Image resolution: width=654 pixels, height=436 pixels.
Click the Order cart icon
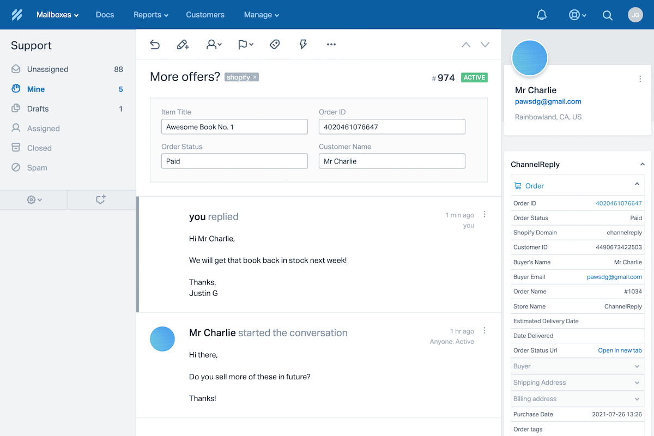click(518, 186)
